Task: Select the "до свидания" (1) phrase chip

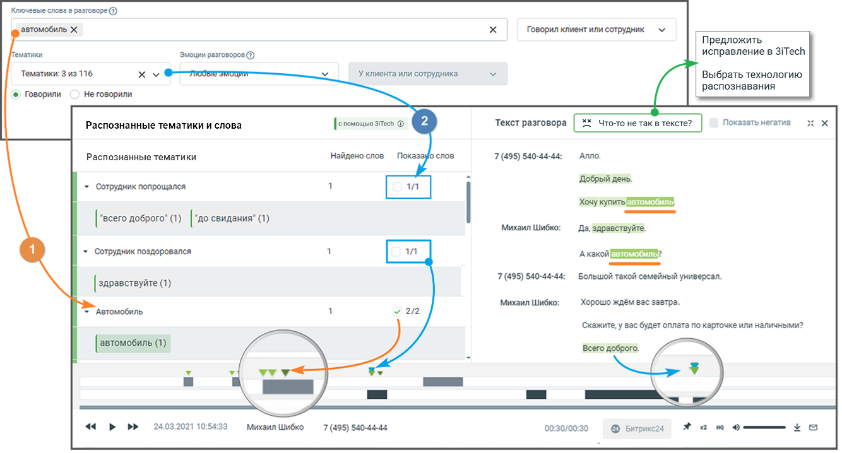Action: 232,218
